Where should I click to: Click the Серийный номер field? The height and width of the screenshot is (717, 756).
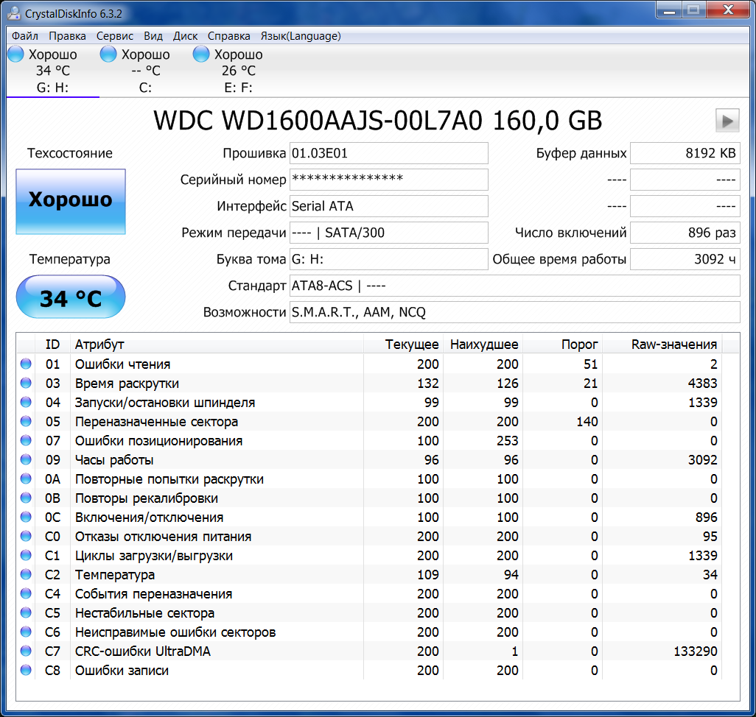(x=388, y=180)
